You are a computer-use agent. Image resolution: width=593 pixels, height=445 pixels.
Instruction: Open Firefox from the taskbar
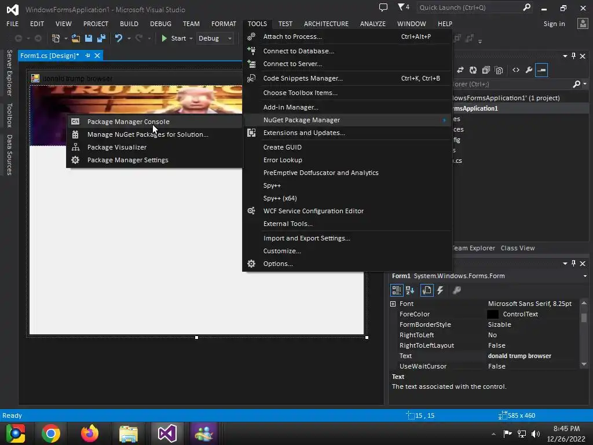coord(90,433)
